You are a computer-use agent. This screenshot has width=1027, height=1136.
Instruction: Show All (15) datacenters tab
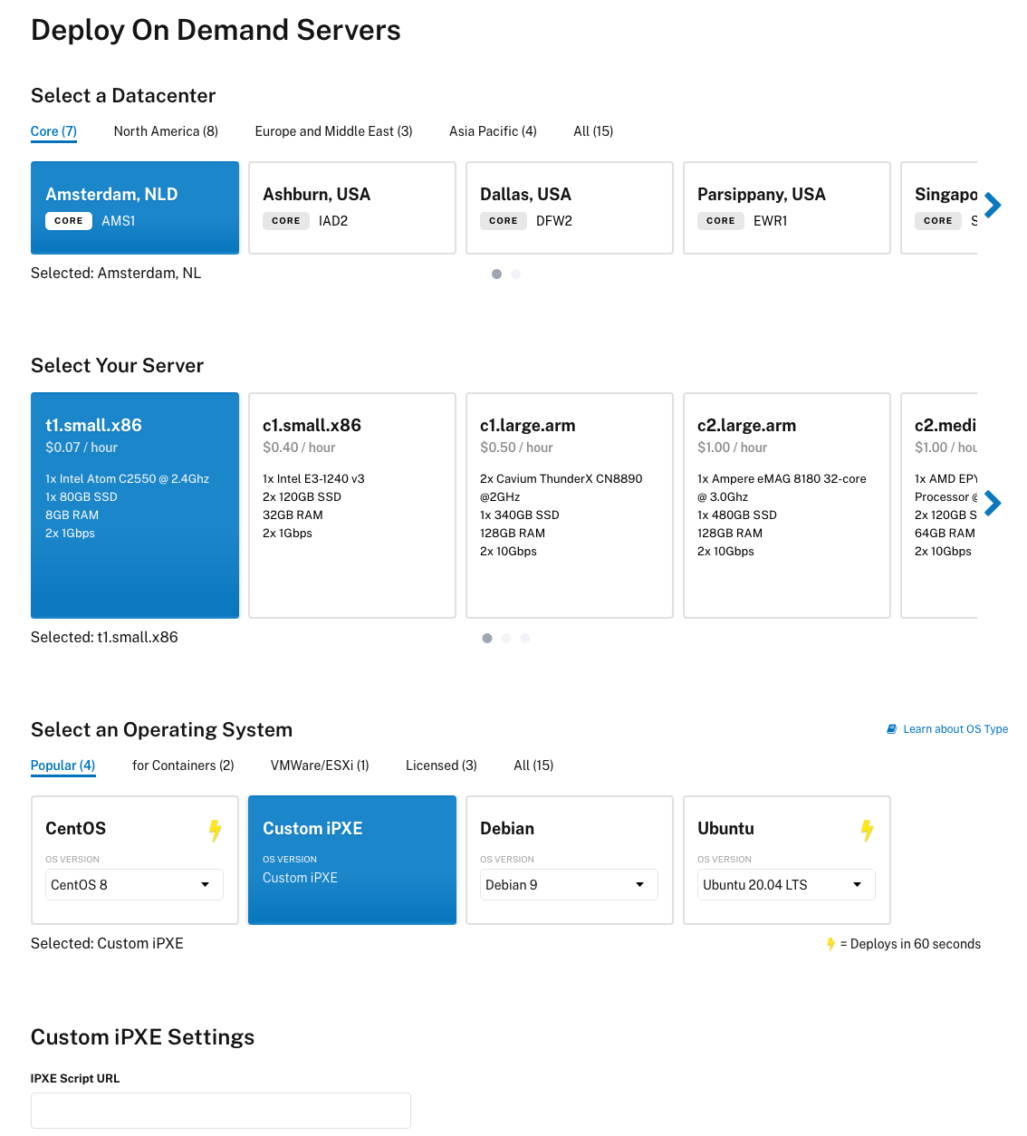click(593, 131)
